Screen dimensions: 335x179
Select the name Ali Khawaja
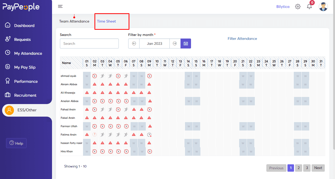(68, 93)
